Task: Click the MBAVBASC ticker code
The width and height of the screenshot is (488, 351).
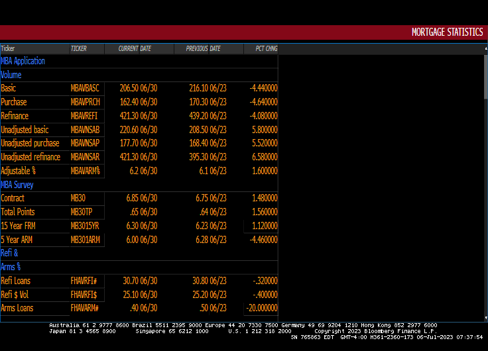Action: (85, 88)
